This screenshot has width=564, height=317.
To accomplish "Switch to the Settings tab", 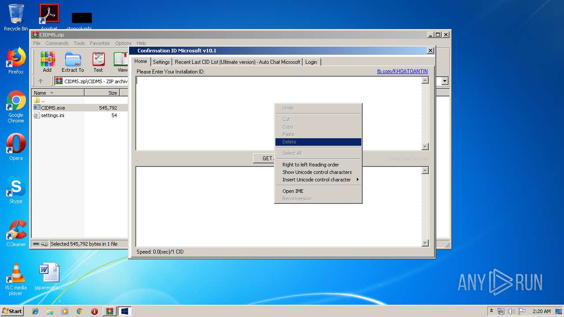I will point(161,62).
